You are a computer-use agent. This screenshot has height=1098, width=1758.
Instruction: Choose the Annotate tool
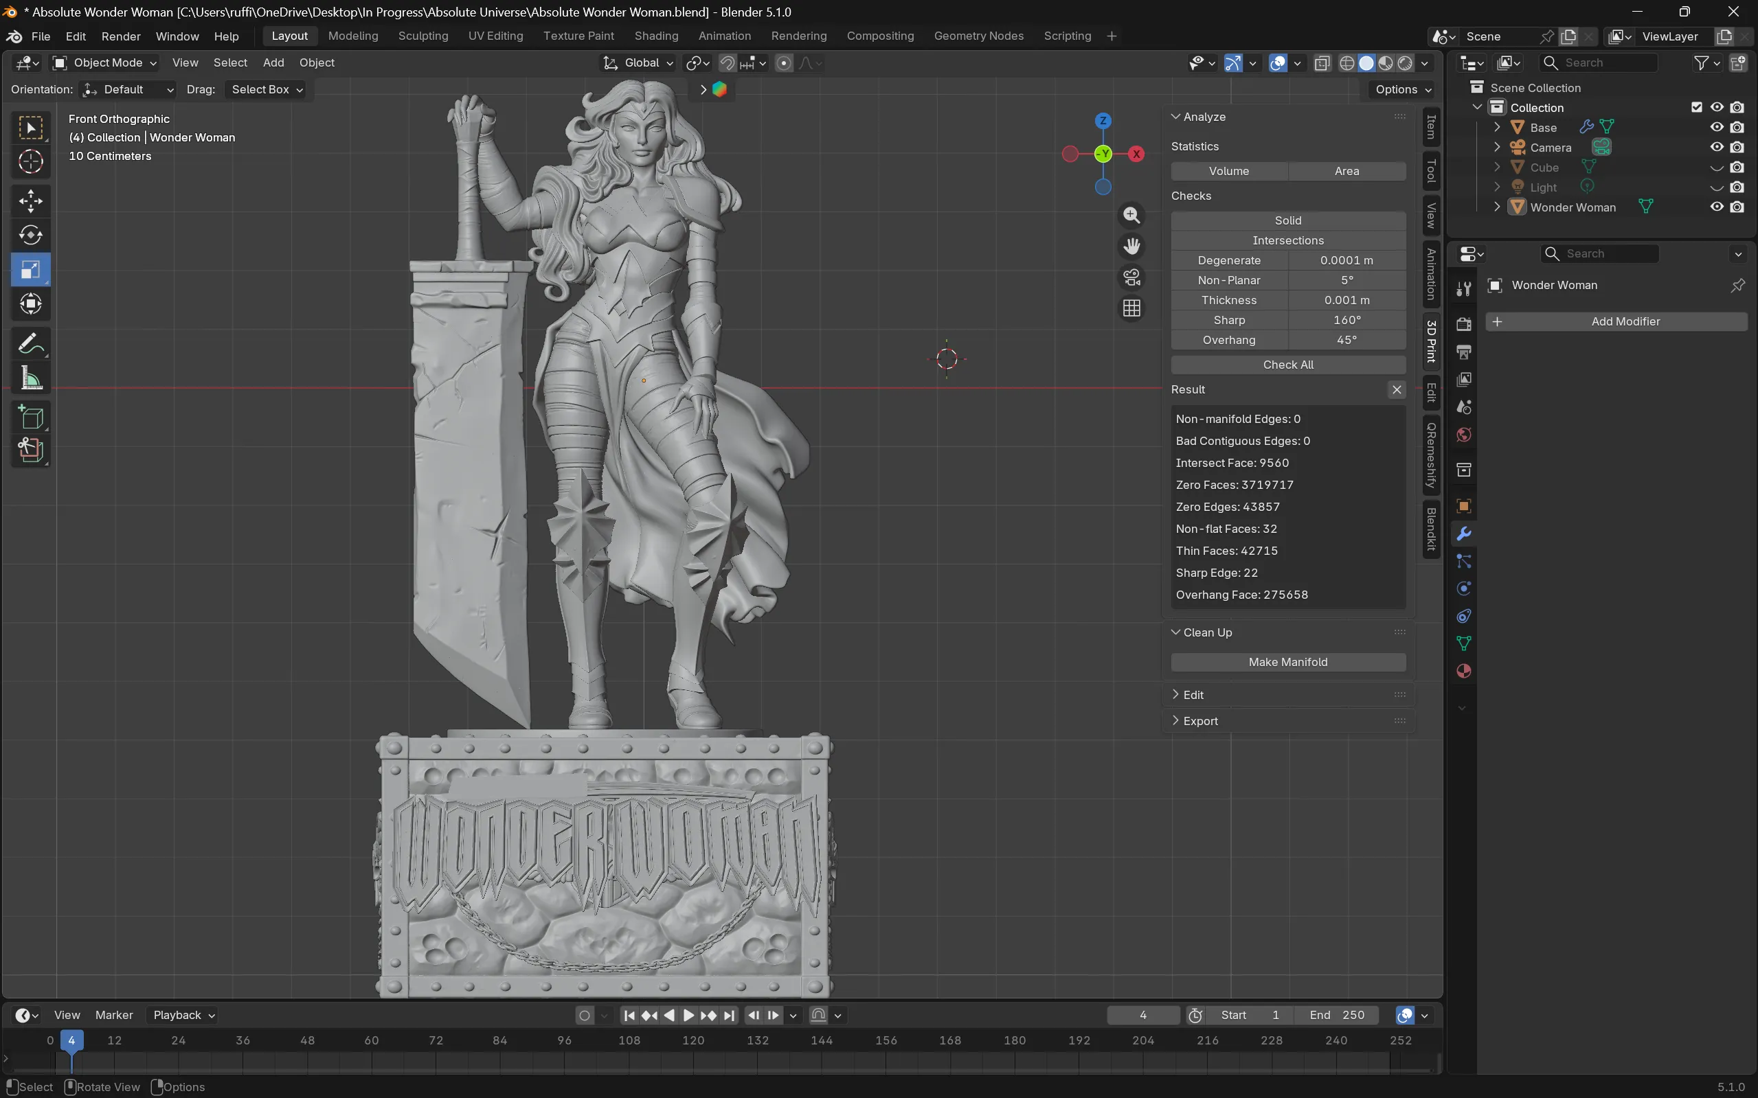click(x=30, y=343)
